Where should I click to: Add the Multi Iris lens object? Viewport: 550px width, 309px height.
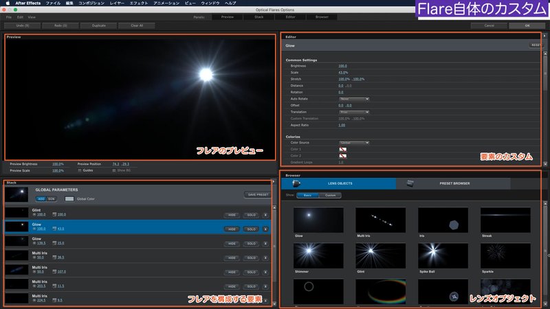[381, 220]
